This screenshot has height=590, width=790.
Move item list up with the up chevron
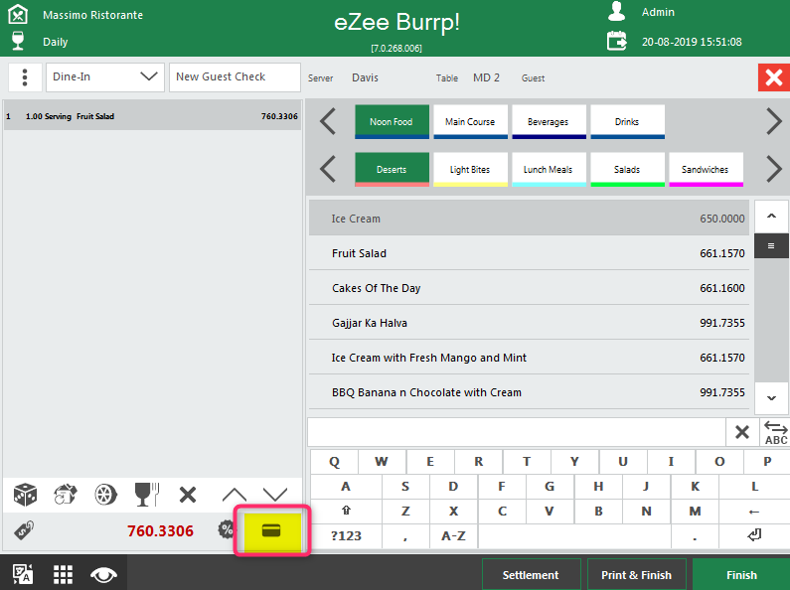click(x=771, y=216)
